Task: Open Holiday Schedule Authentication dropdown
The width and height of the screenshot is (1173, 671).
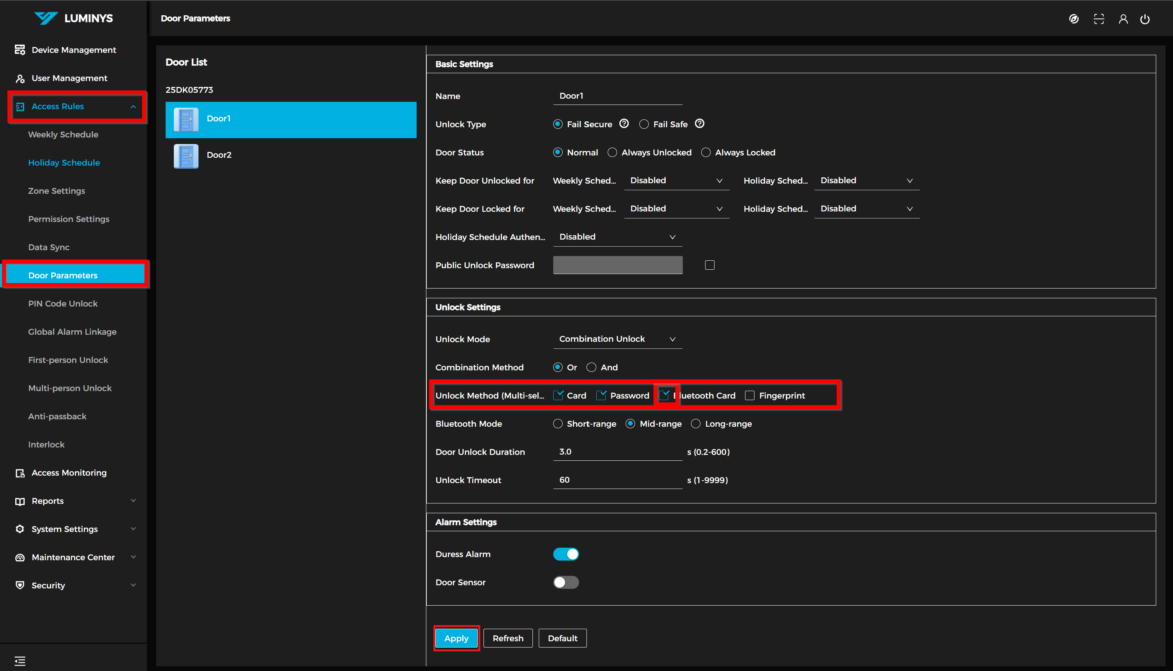Action: 617,237
